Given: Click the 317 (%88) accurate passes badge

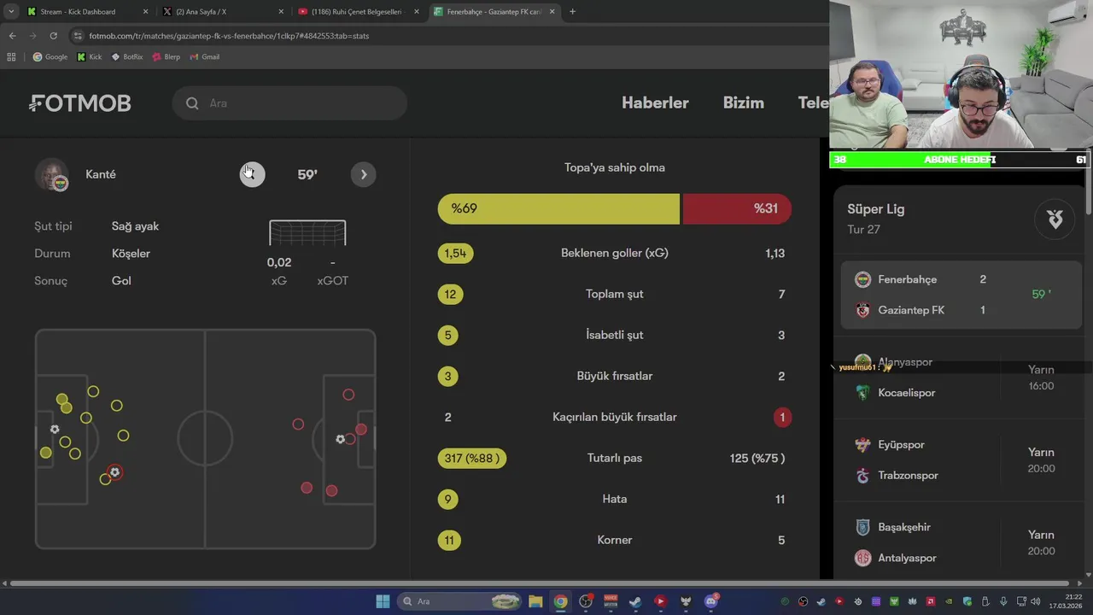Looking at the screenshot, I should [471, 459].
